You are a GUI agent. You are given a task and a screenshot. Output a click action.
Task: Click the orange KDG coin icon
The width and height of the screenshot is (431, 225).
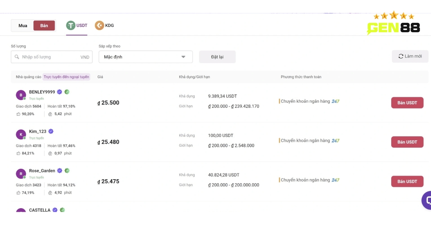tap(99, 26)
